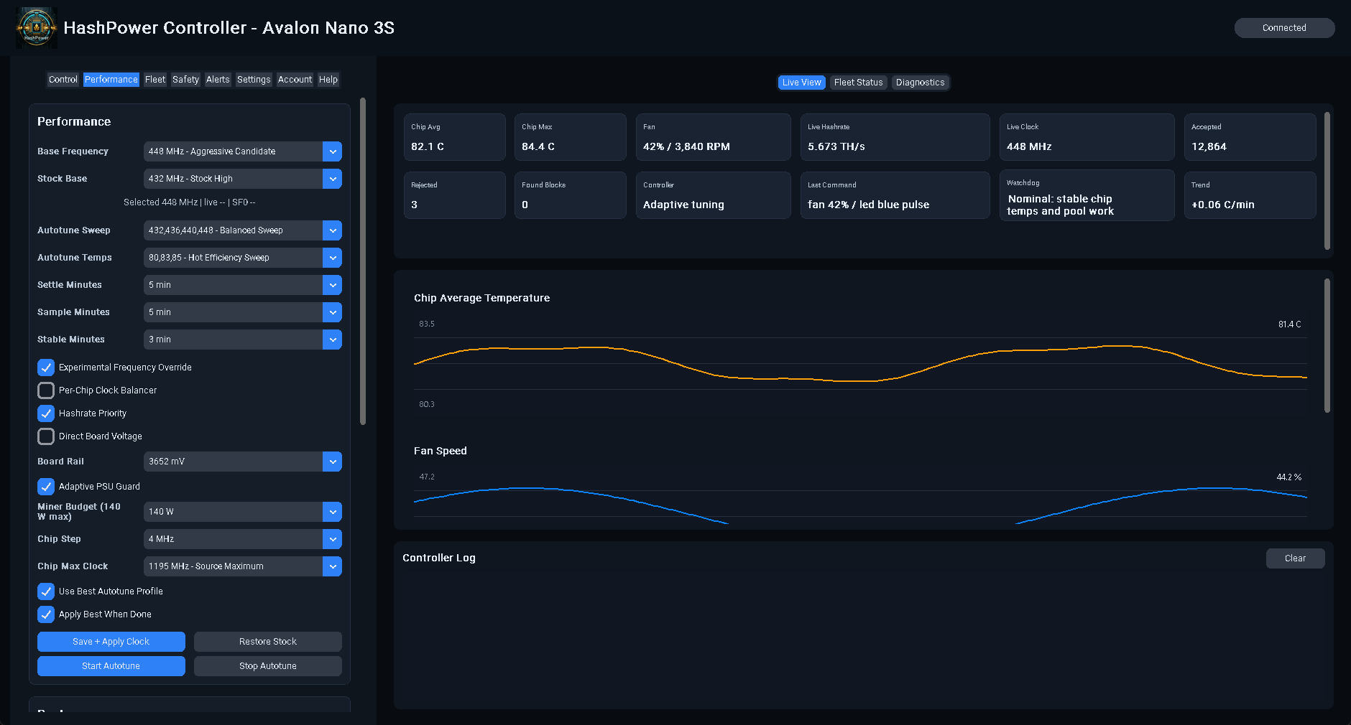Click the Restore Stock button

coord(268,642)
